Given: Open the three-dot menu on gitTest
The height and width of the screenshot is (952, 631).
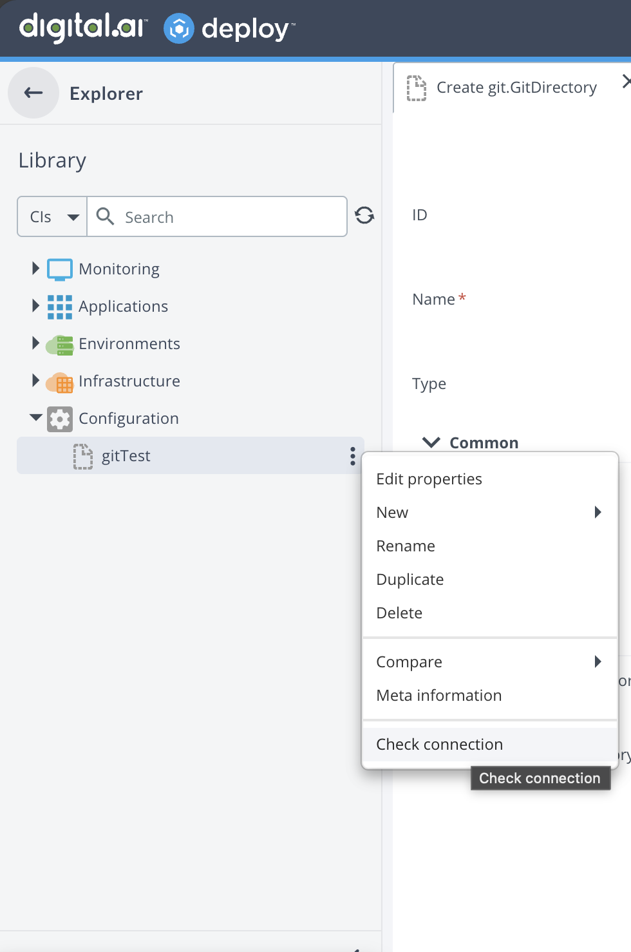Looking at the screenshot, I should 352,455.
